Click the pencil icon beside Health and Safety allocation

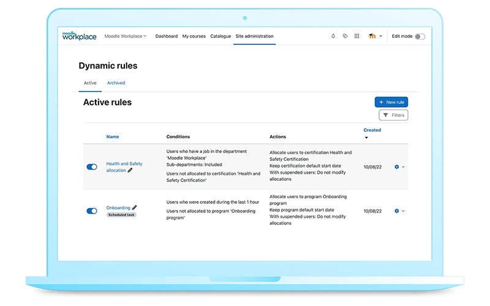(130, 170)
